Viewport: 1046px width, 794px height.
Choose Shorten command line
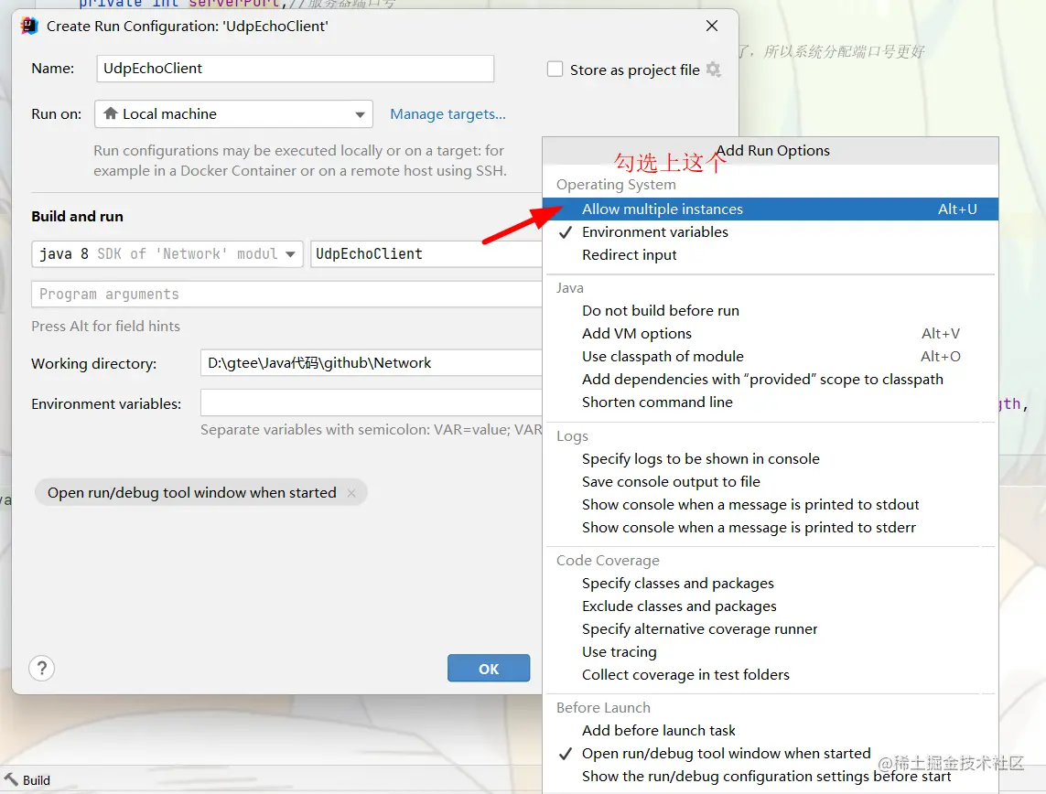coord(770,402)
